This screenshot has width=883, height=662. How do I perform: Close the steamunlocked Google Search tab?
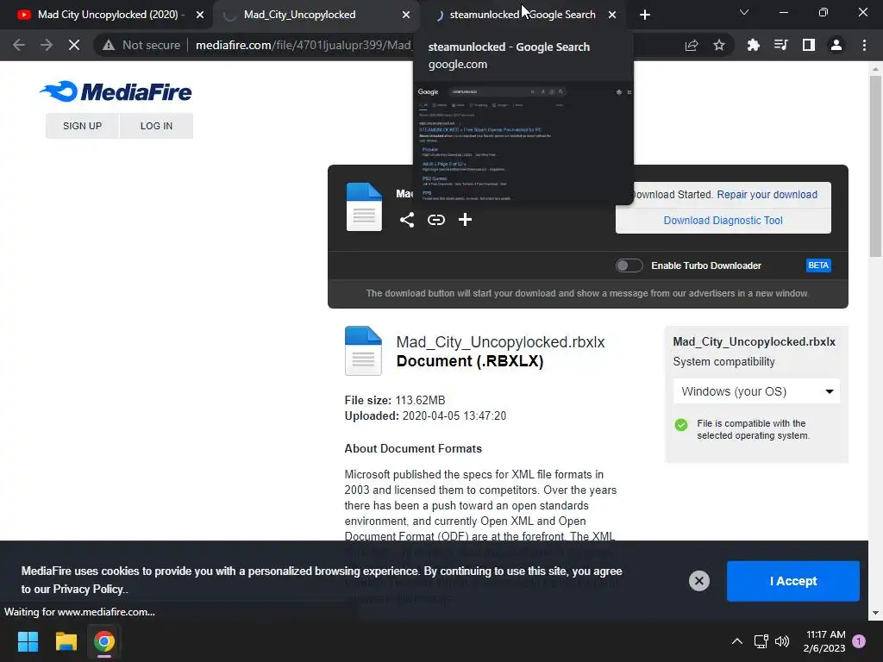[612, 16]
